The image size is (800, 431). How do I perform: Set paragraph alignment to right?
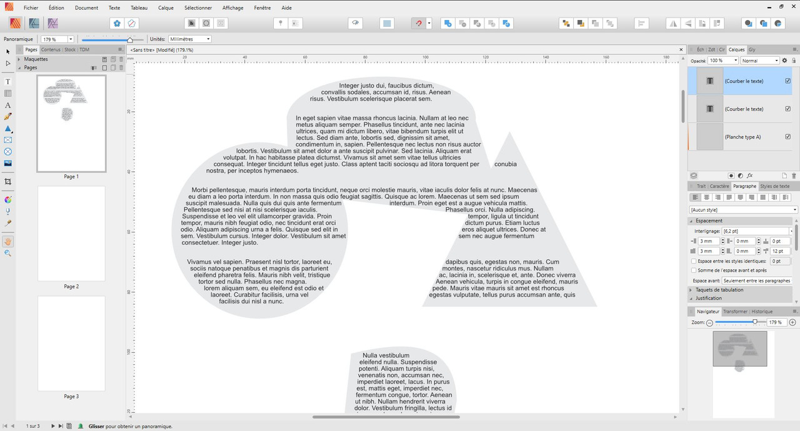(x=718, y=197)
